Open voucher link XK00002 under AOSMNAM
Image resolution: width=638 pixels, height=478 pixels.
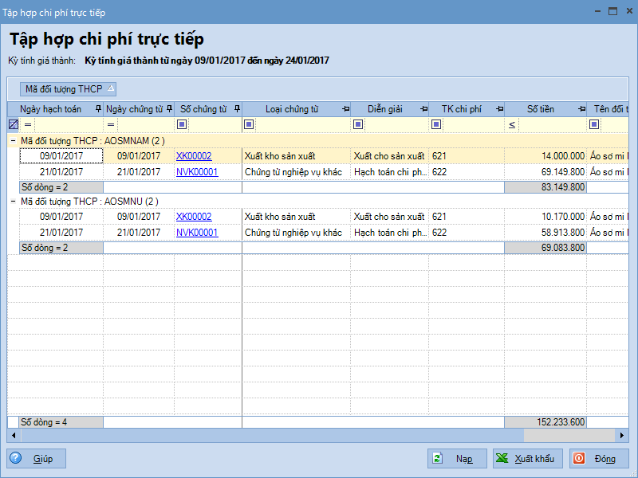point(194,156)
